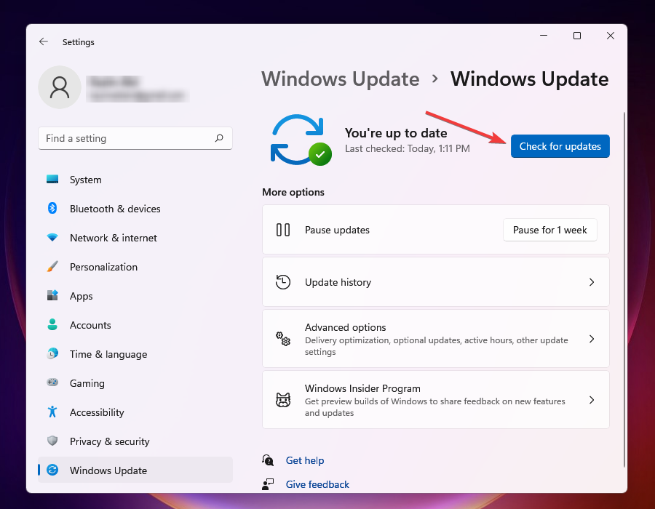This screenshot has width=655, height=509.
Task: Select the Windows Update sync icon in sidebar
Action: tap(52, 470)
